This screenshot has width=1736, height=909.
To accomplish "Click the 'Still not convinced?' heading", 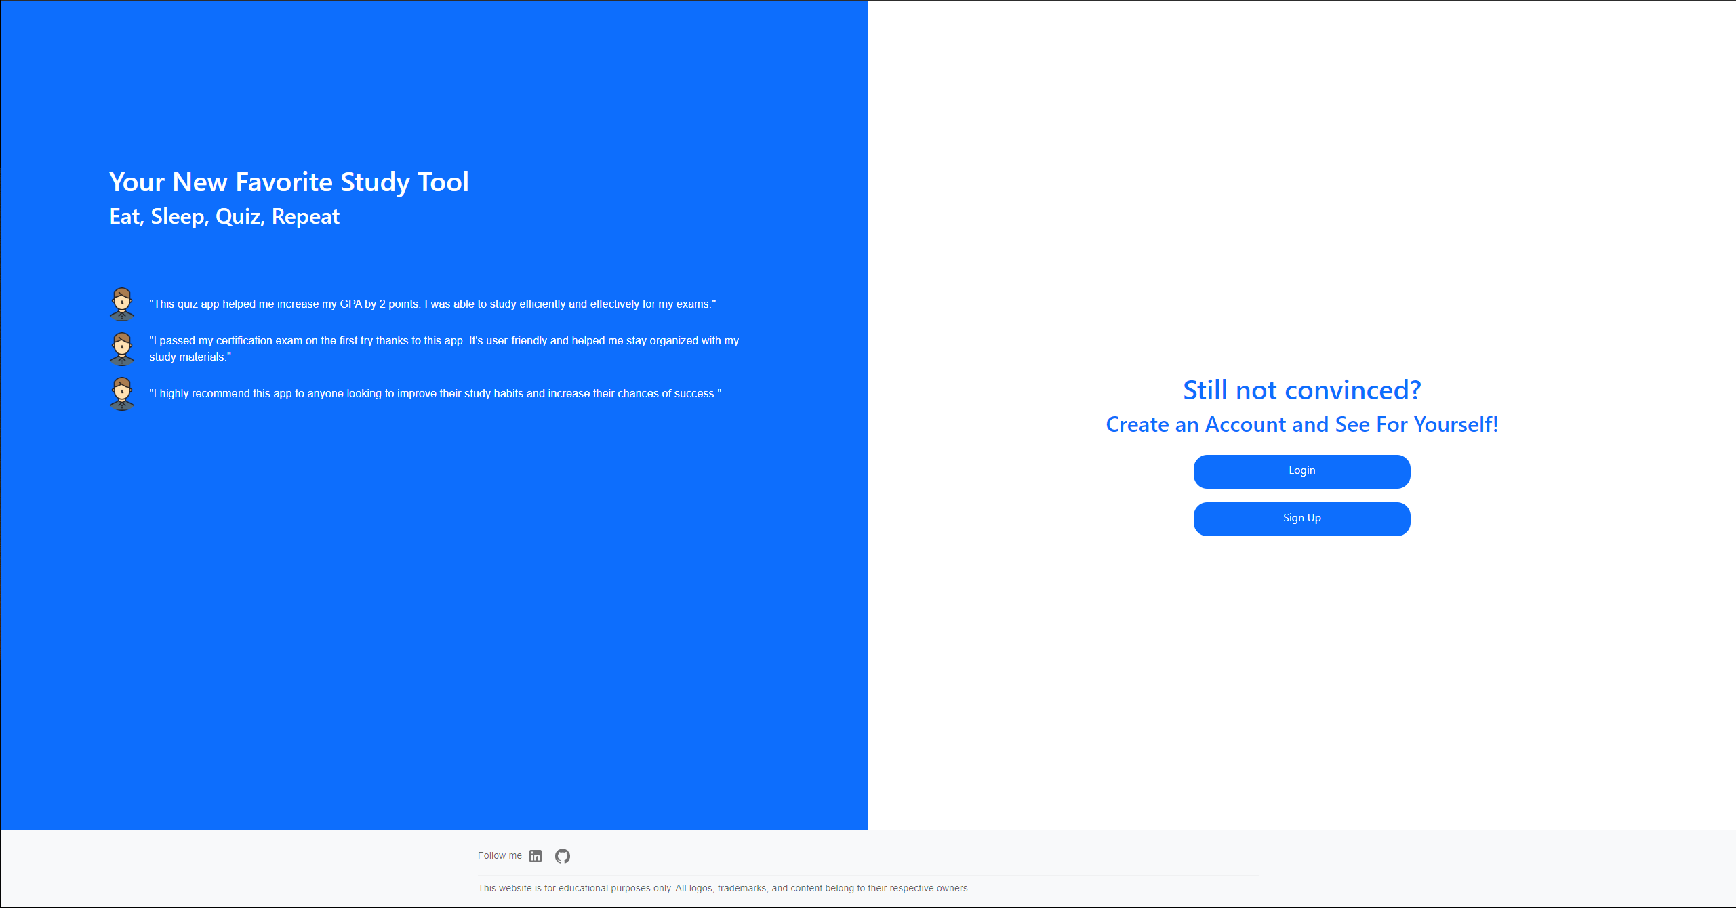I will click(x=1301, y=390).
